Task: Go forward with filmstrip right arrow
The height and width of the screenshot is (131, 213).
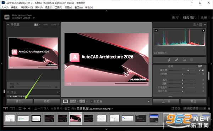Action: tap(29, 108)
